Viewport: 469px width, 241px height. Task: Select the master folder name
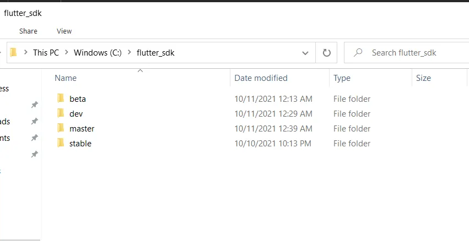pyautogui.click(x=82, y=129)
